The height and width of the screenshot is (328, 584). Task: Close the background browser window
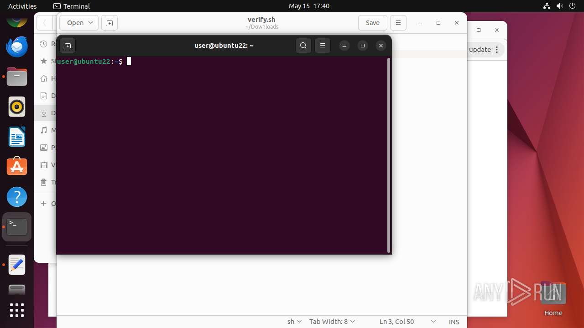(x=497, y=30)
